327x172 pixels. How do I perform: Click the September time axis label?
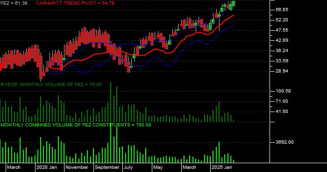(107, 167)
